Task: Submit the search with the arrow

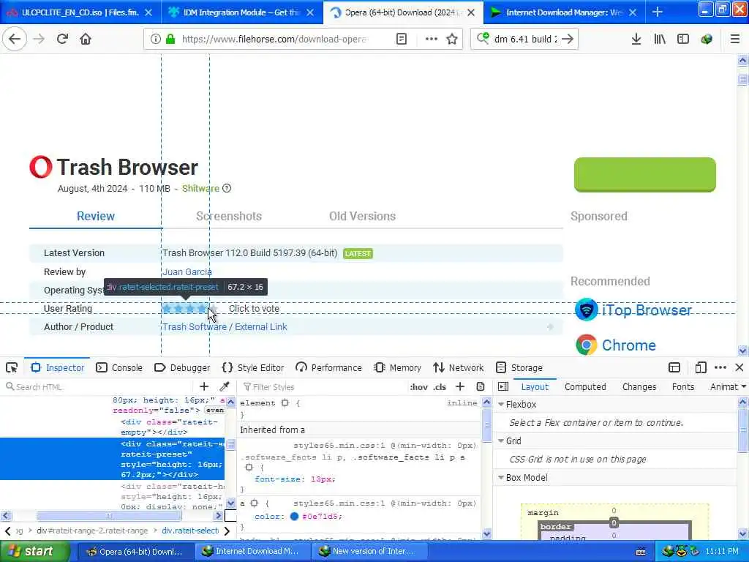Action: coord(568,39)
